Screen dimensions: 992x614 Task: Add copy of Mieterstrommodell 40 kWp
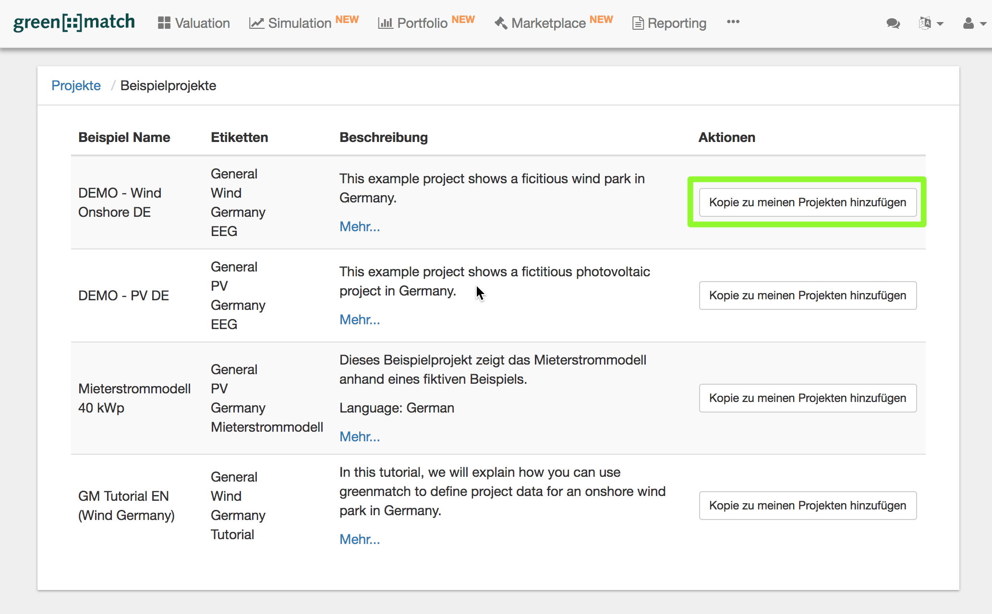(x=807, y=398)
